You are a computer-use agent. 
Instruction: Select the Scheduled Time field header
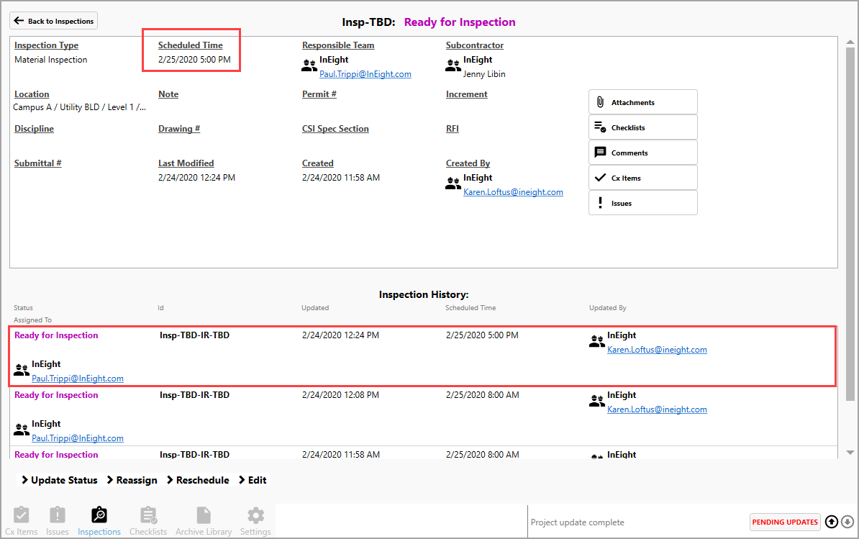tap(191, 45)
